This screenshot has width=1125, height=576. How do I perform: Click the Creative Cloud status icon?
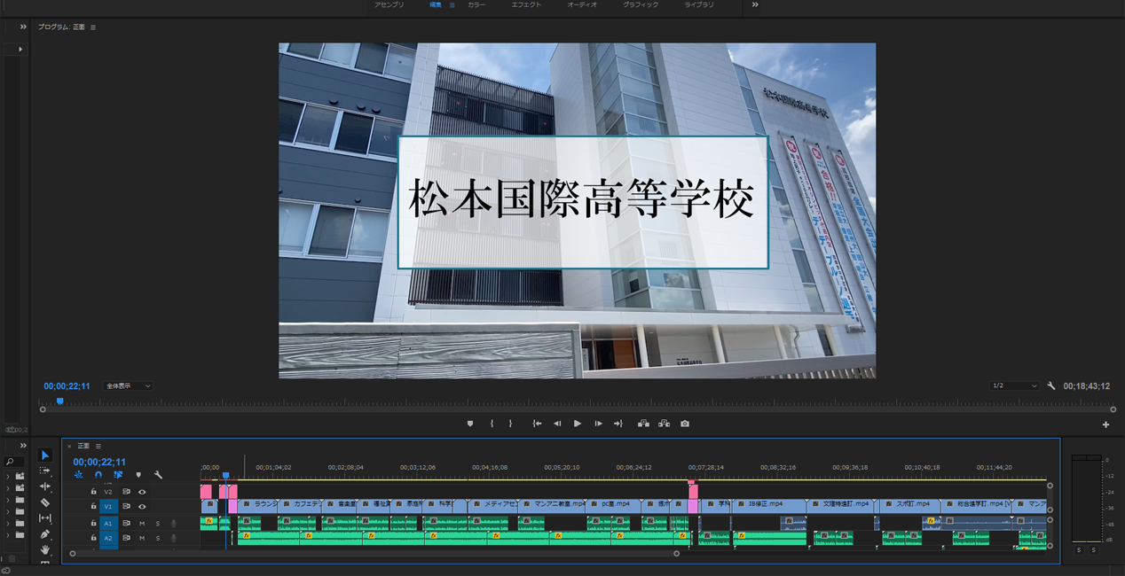[7, 570]
